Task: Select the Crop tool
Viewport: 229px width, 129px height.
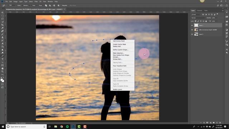Action: point(3,25)
